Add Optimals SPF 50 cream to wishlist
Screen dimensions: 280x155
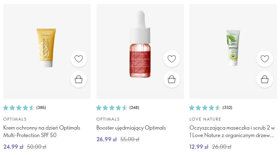[79, 59]
